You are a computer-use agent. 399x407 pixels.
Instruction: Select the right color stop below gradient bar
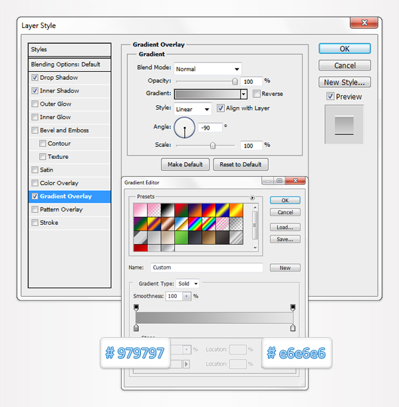[x=293, y=328]
